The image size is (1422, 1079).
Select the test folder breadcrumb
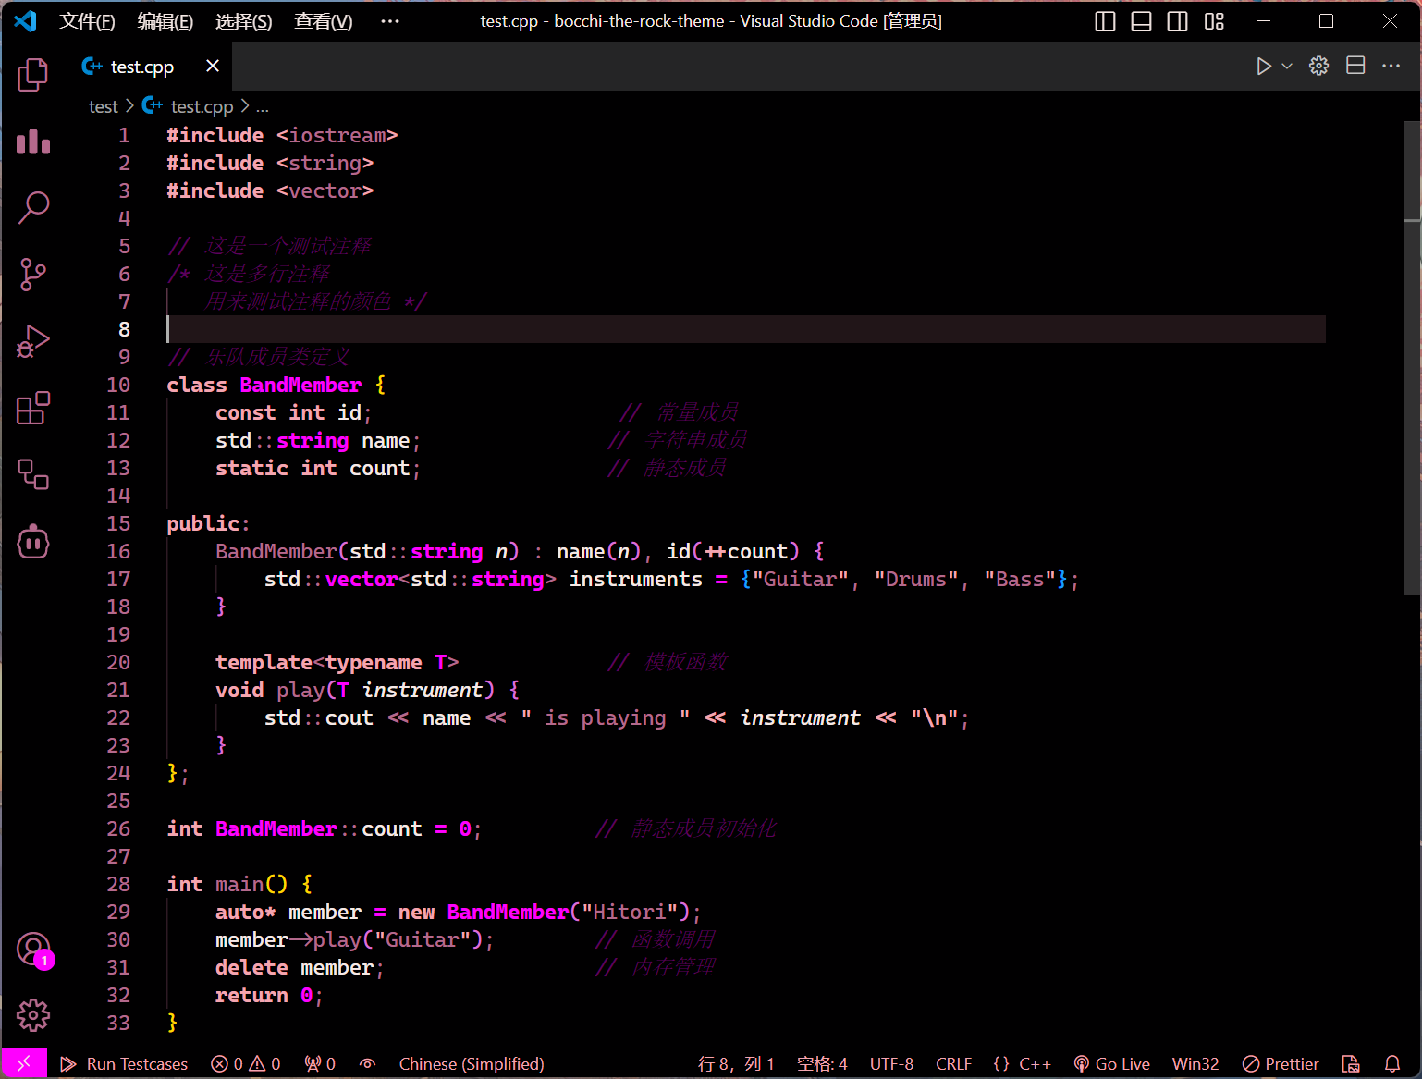click(104, 107)
